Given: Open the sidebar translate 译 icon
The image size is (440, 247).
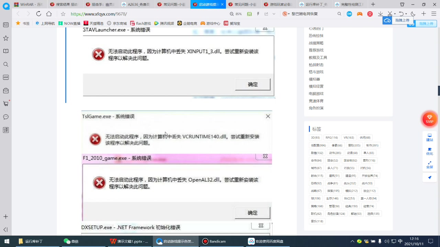Looking at the screenshot, I should click(6, 130).
